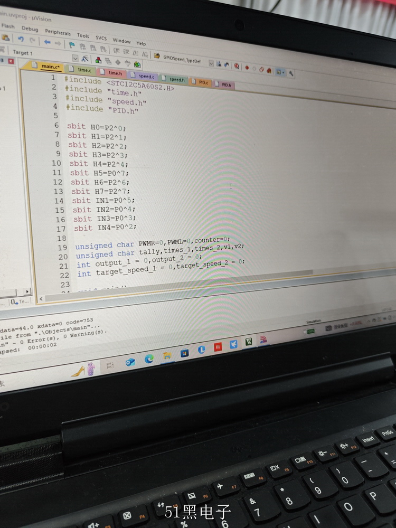This screenshot has width=396, height=528.
Task: Click the Templates tab at project pane bottom
Action: pos(20,301)
